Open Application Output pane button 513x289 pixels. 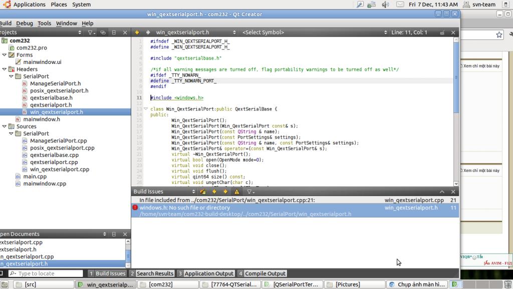click(205, 273)
